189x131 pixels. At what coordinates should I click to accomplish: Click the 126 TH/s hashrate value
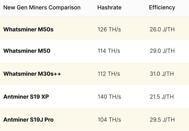coord(109,29)
